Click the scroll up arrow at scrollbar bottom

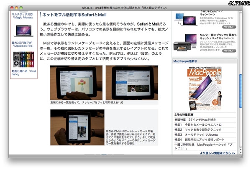click(x=241, y=150)
